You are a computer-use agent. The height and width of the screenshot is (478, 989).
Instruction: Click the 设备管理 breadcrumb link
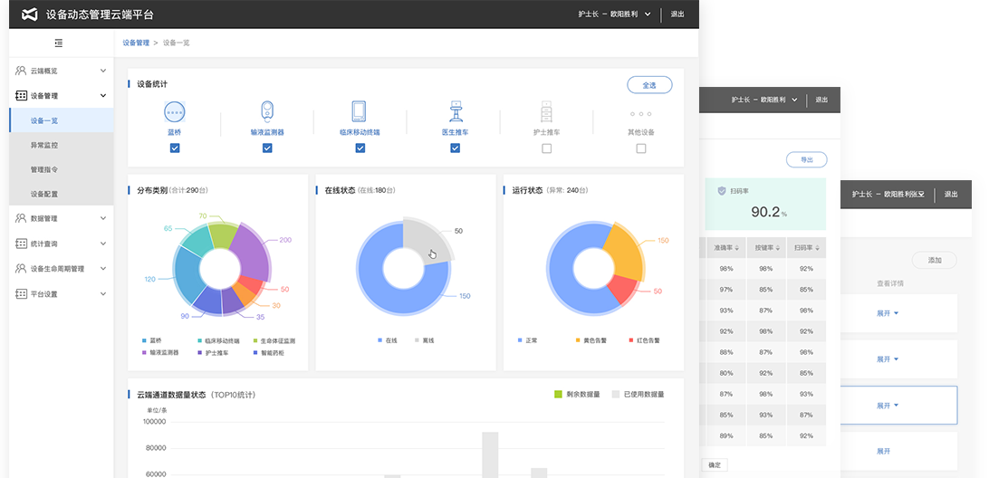pos(136,43)
